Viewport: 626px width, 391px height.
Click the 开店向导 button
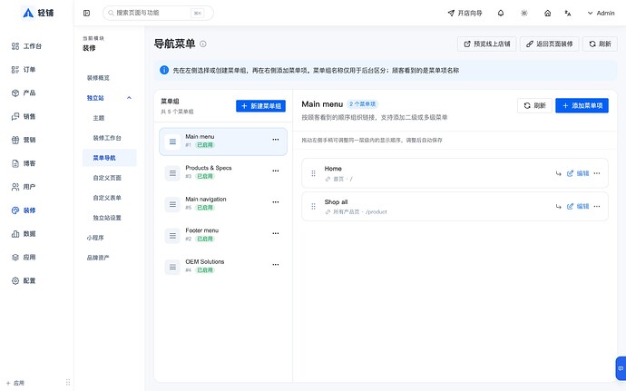pyautogui.click(x=465, y=14)
